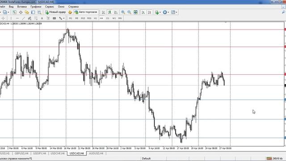Click the connection status bars icon
Screen dimensions: 286x161
(269, 158)
